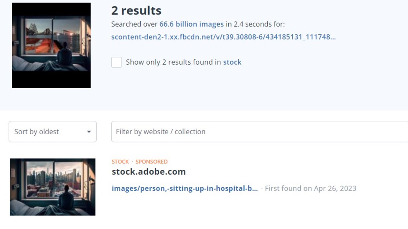Click the stock.adobe.com result title

[x=149, y=171]
